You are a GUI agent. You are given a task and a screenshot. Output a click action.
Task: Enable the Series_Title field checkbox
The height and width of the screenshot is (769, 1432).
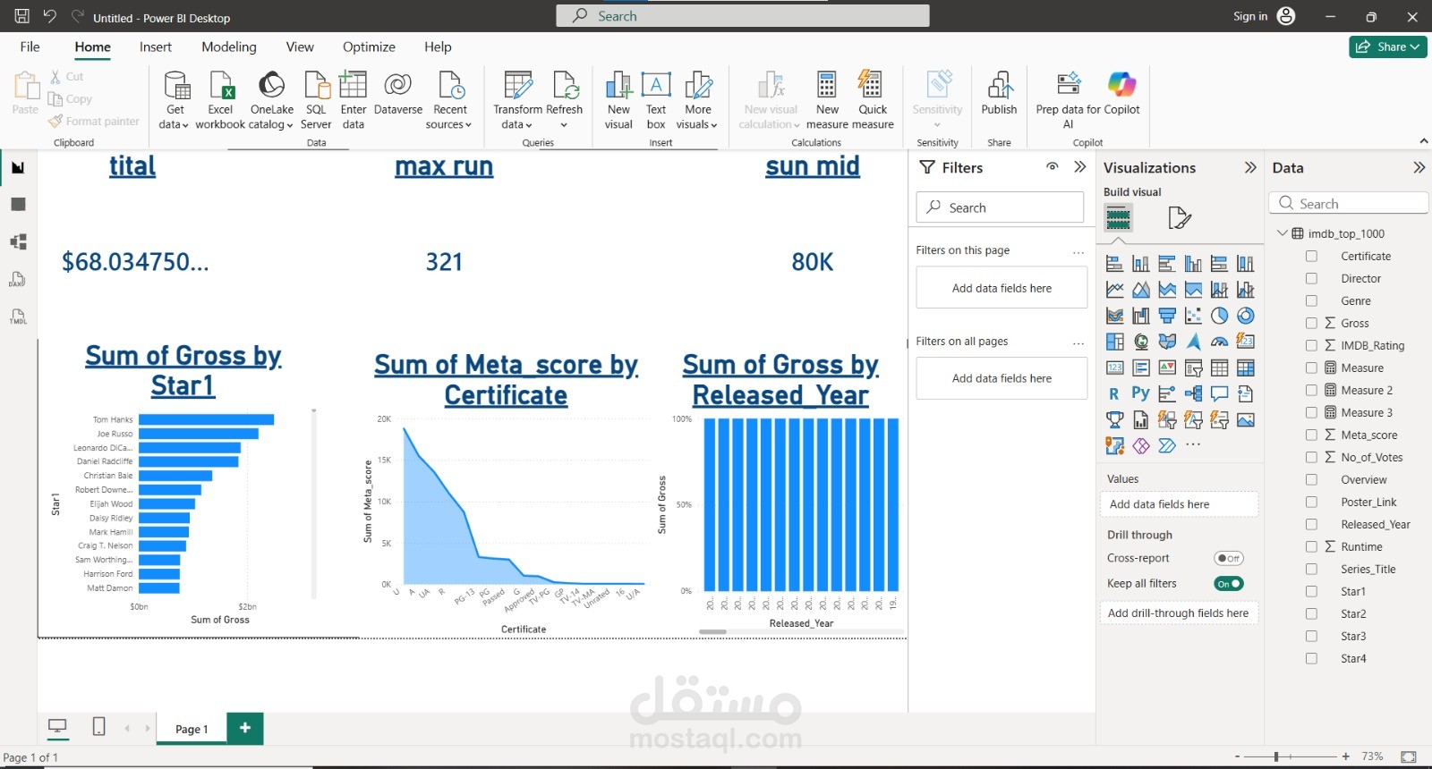point(1311,569)
